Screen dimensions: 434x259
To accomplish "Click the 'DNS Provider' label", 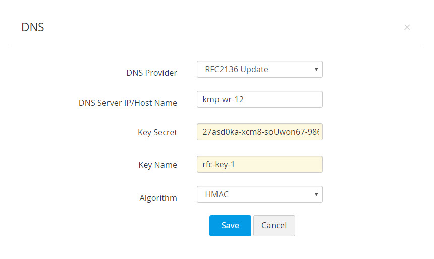I will (x=151, y=73).
